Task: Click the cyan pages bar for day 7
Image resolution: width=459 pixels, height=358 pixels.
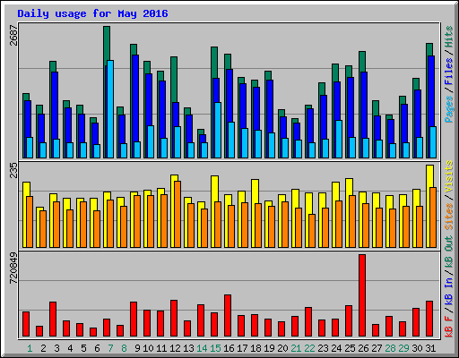Action: tap(110, 109)
